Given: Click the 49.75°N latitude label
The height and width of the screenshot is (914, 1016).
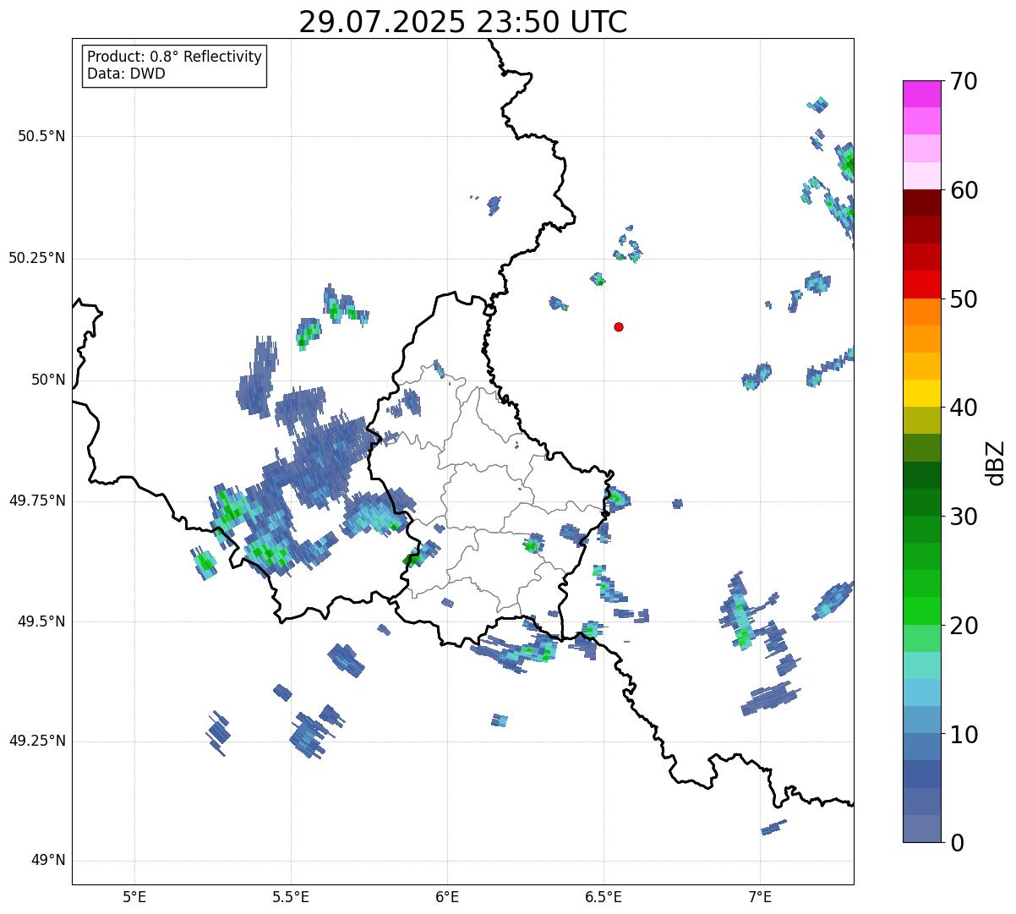Looking at the screenshot, I should pyautogui.click(x=37, y=501).
